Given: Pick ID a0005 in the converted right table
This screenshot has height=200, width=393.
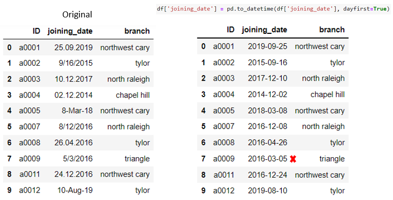Looking at the screenshot, I should tap(224, 110).
